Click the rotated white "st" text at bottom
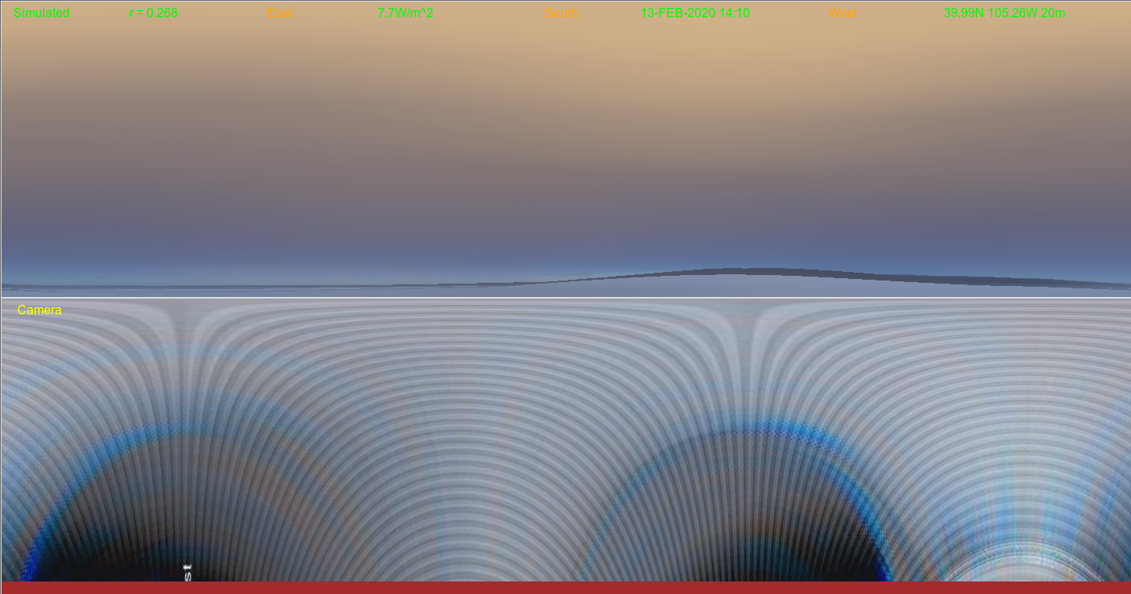1131x594 pixels. [187, 571]
